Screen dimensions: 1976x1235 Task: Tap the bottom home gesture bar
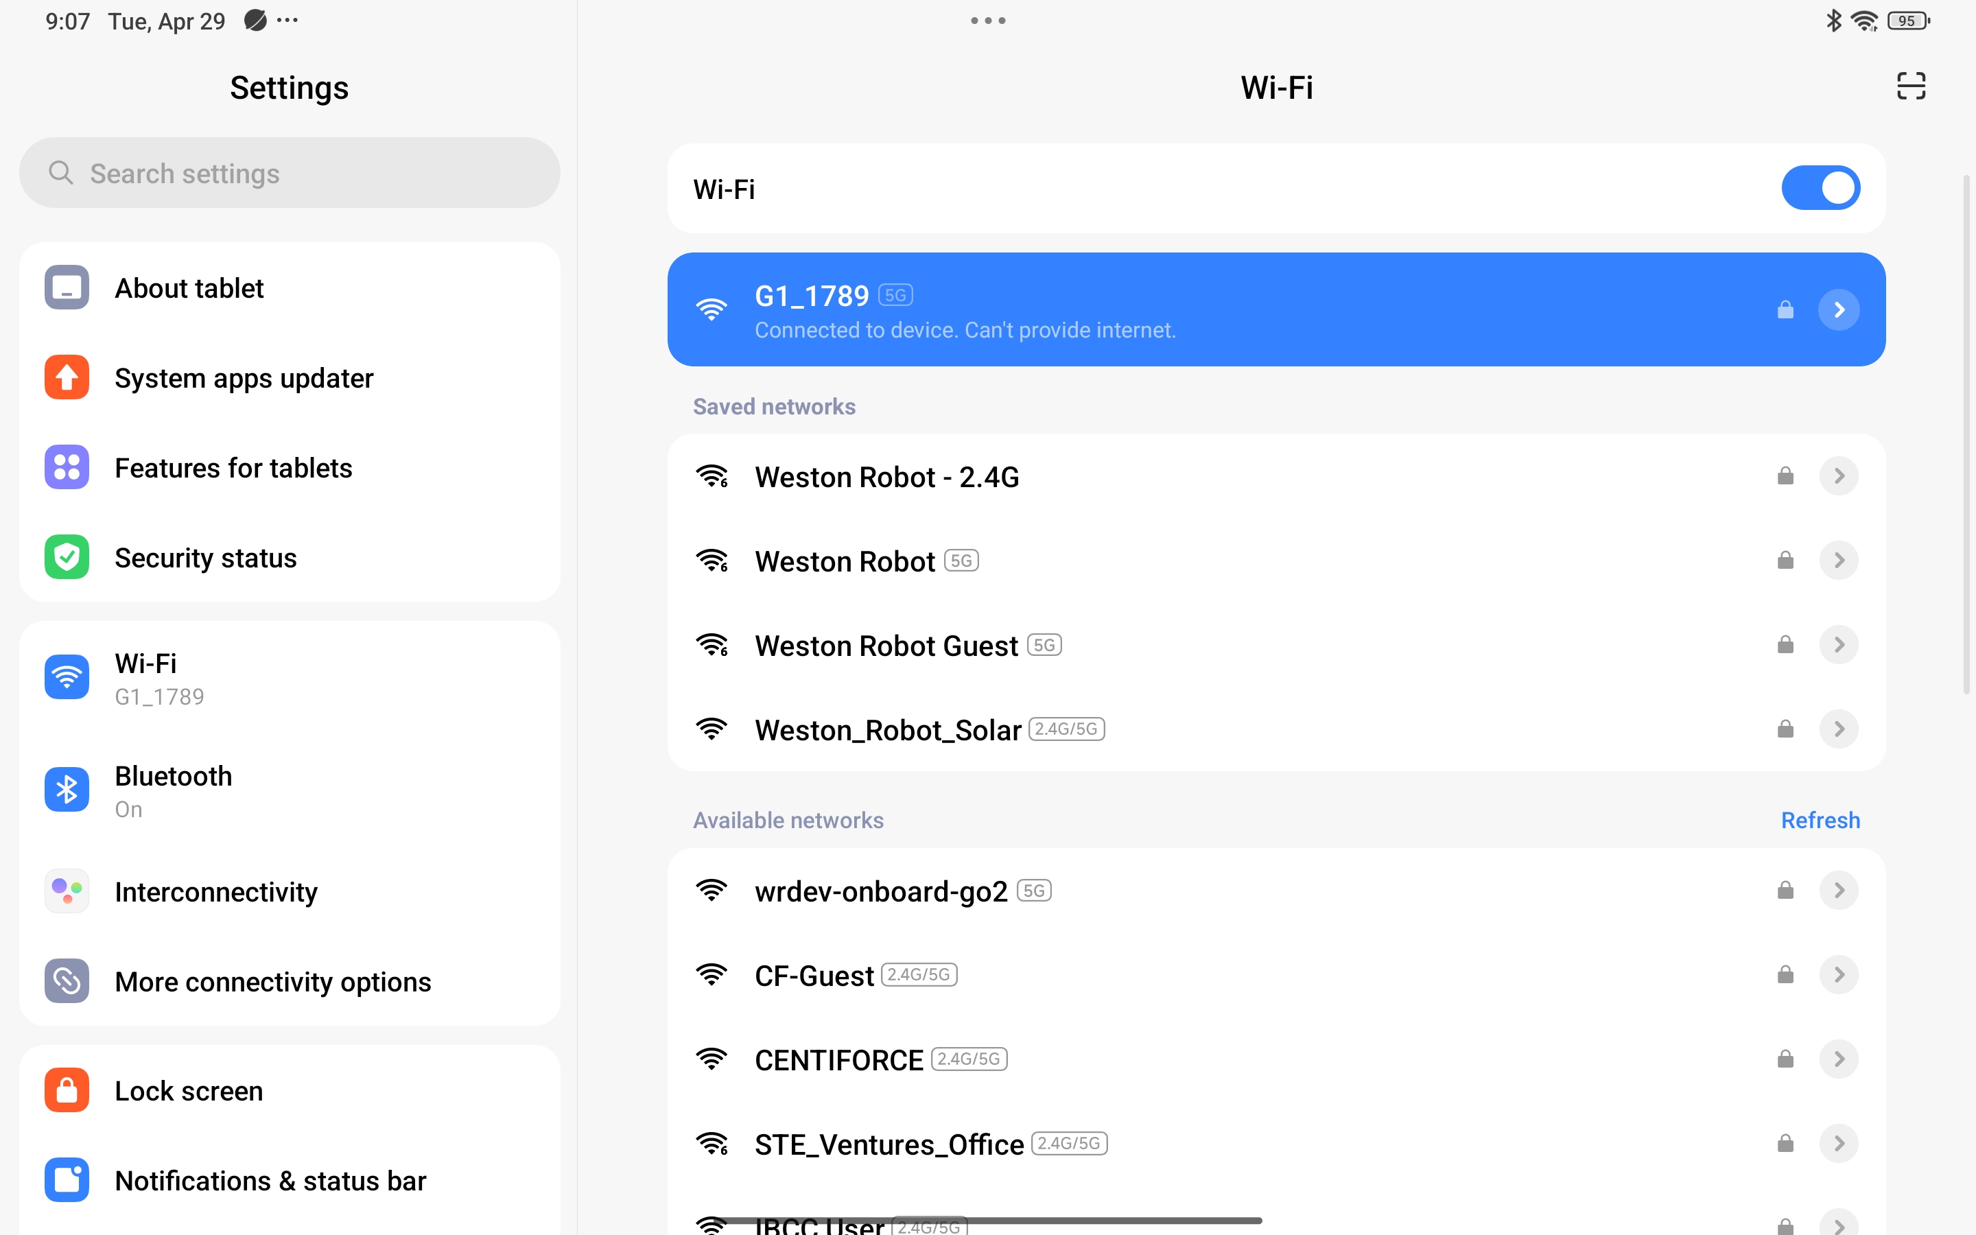pos(988,1221)
